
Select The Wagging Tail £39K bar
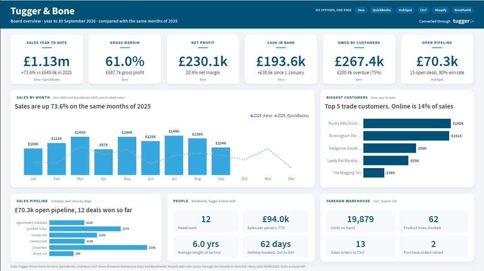click(374, 173)
